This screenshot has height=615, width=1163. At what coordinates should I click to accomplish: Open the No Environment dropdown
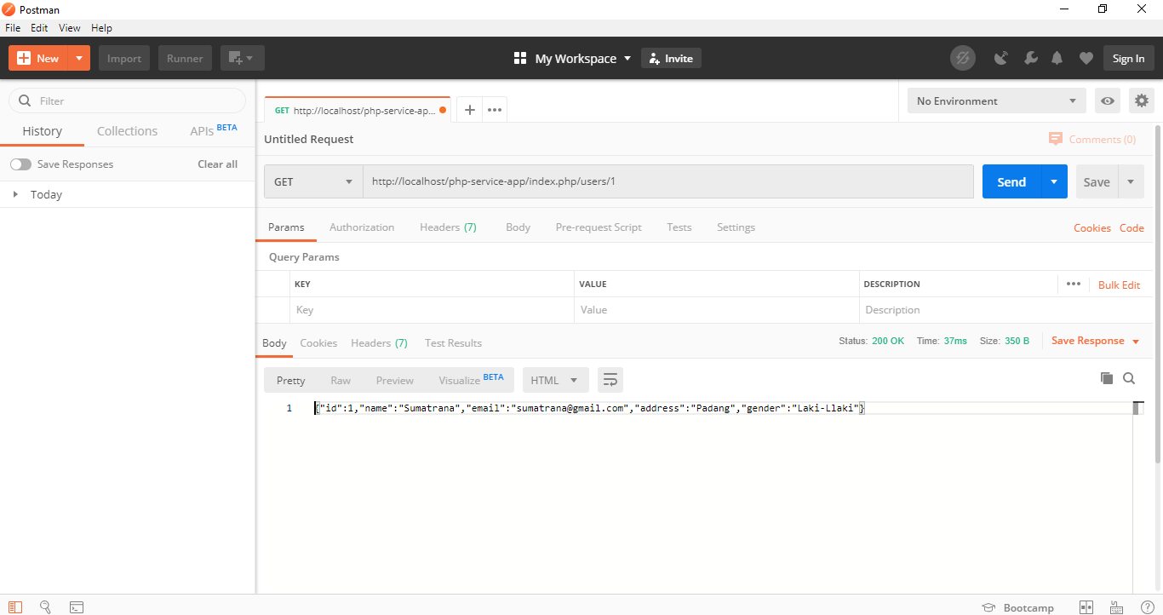[996, 101]
